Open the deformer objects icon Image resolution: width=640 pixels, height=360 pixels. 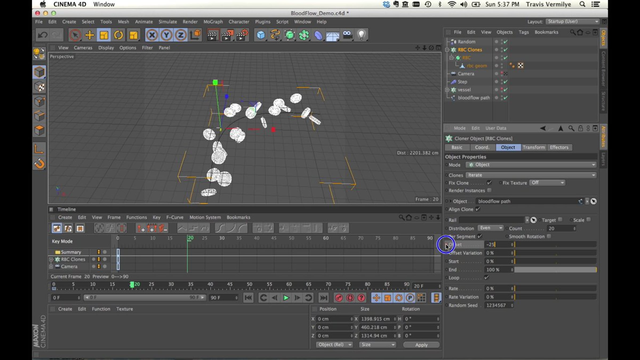click(x=318, y=35)
